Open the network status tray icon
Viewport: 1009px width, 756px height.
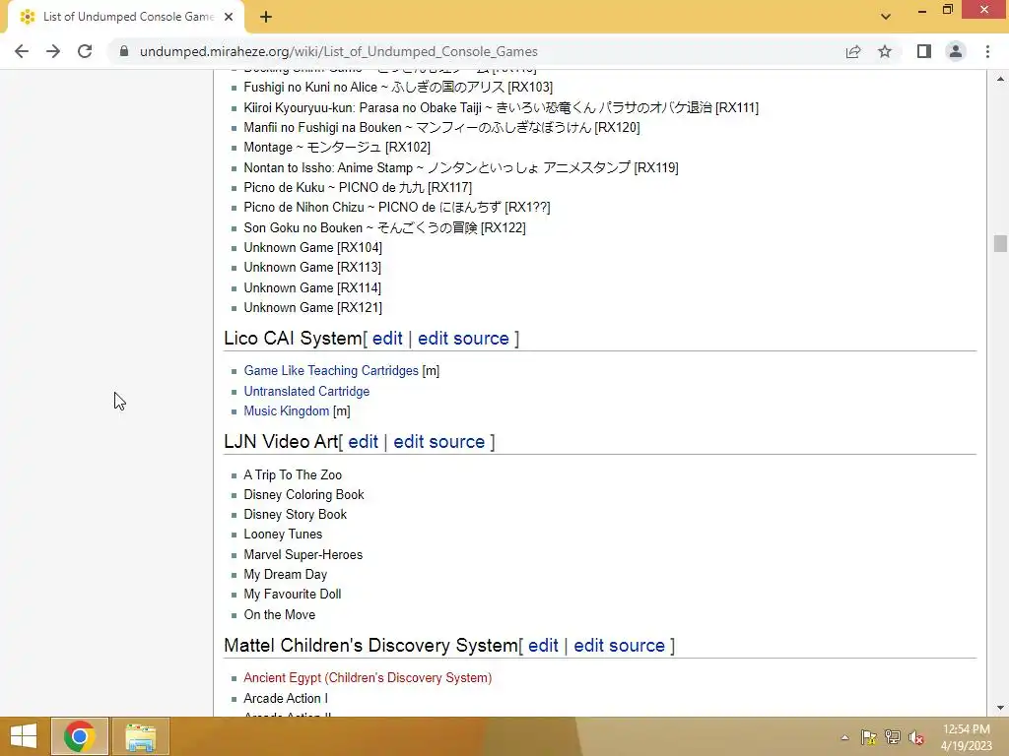click(893, 737)
